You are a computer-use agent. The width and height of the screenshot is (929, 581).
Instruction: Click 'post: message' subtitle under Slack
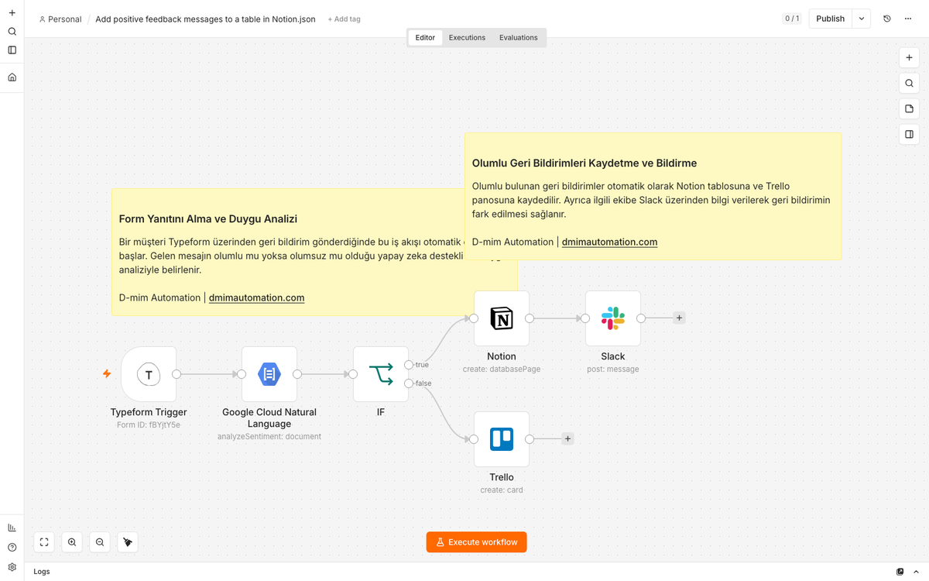coord(613,369)
